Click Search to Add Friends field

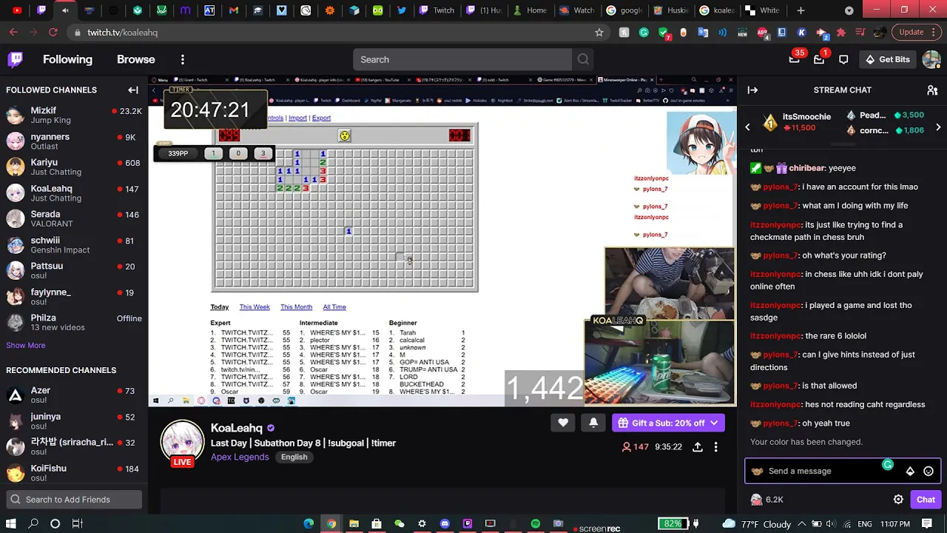click(74, 500)
